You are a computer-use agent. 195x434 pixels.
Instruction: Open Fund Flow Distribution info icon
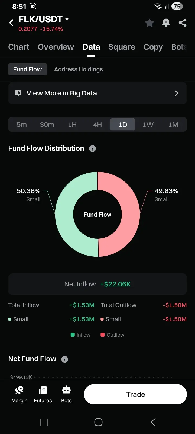click(x=92, y=149)
